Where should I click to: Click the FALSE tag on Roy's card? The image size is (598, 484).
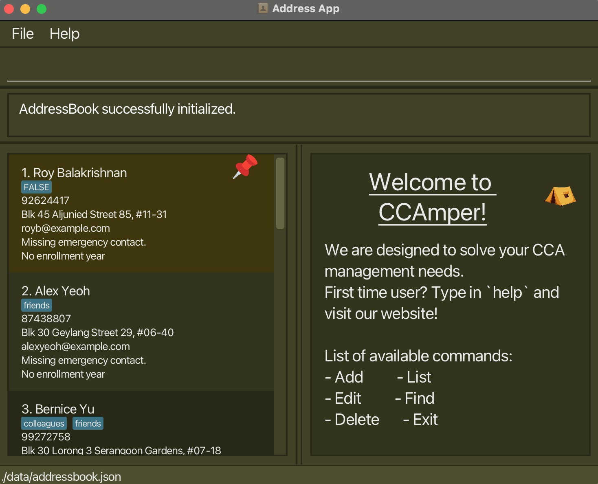(36, 187)
